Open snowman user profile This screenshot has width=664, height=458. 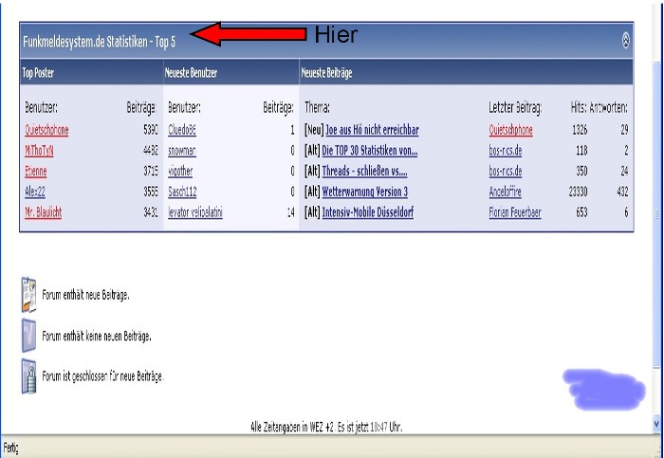click(182, 151)
